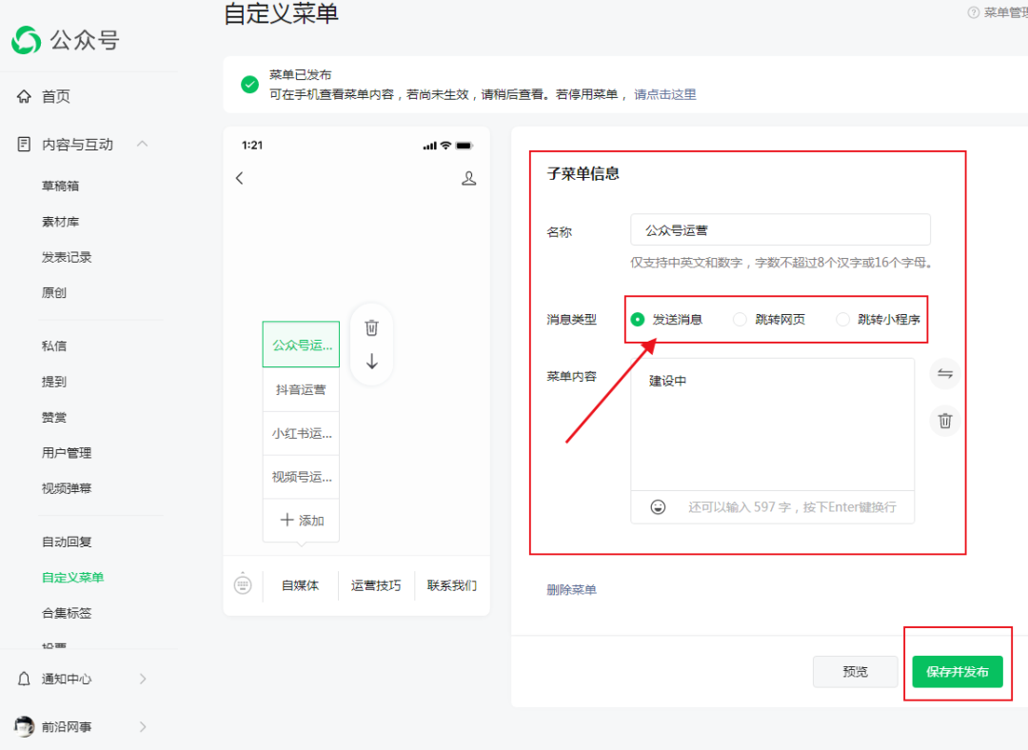Click the 名称 input field
Image resolution: width=1028 pixels, height=750 pixels.
781,229
